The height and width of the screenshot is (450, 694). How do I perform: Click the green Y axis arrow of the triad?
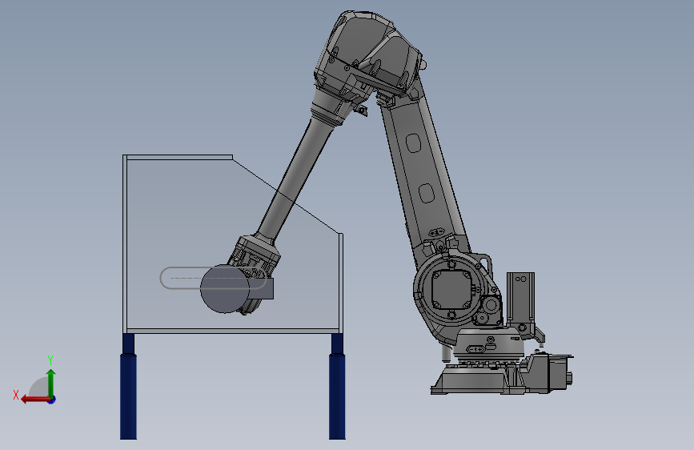coord(51,382)
